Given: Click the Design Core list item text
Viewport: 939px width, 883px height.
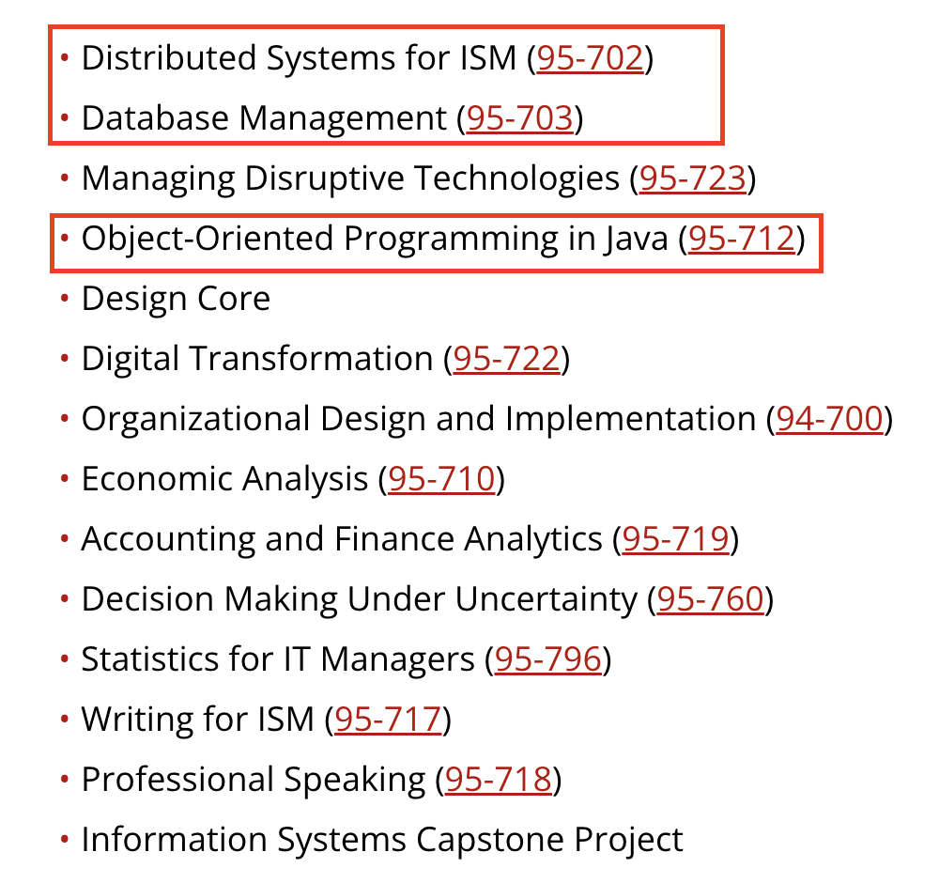Looking at the screenshot, I should pyautogui.click(x=176, y=299).
